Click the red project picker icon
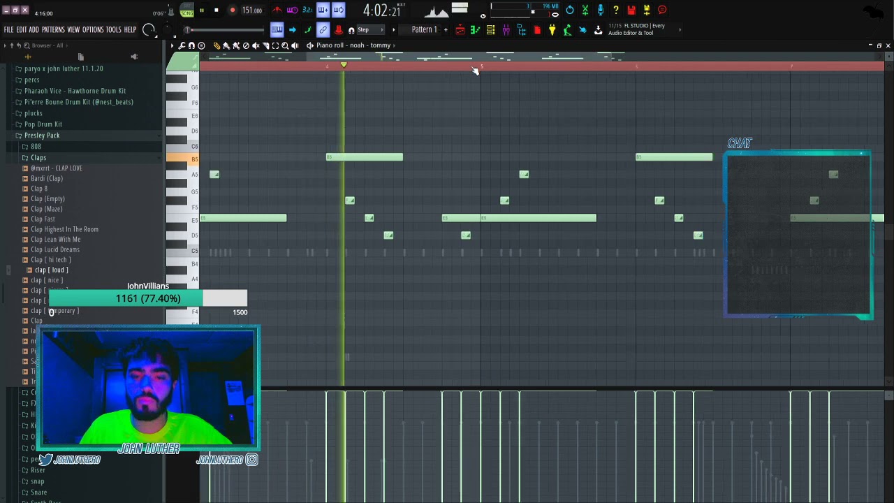894x503 pixels. [x=537, y=30]
